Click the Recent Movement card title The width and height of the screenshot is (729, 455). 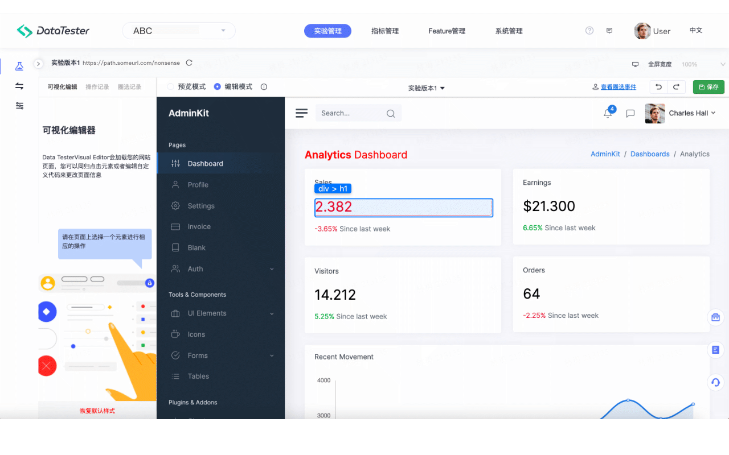(344, 357)
